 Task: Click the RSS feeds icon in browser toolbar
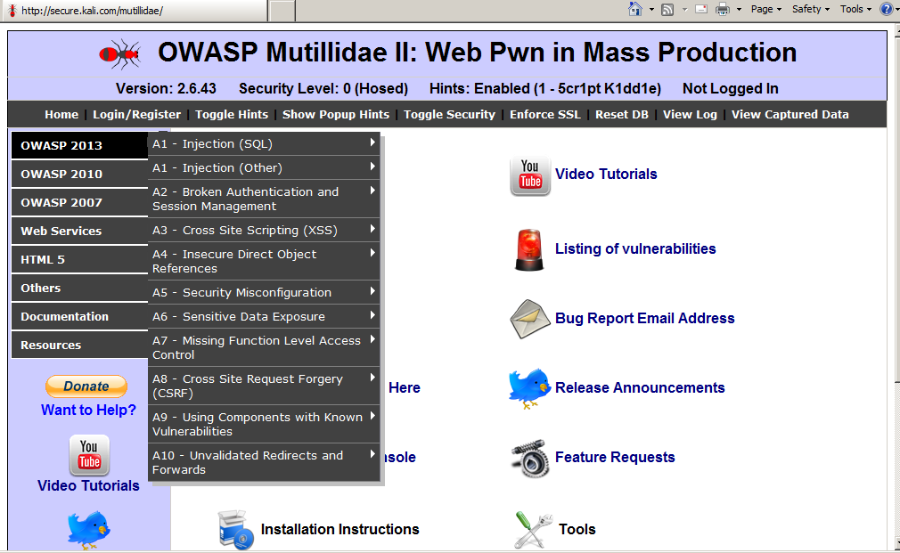(667, 9)
